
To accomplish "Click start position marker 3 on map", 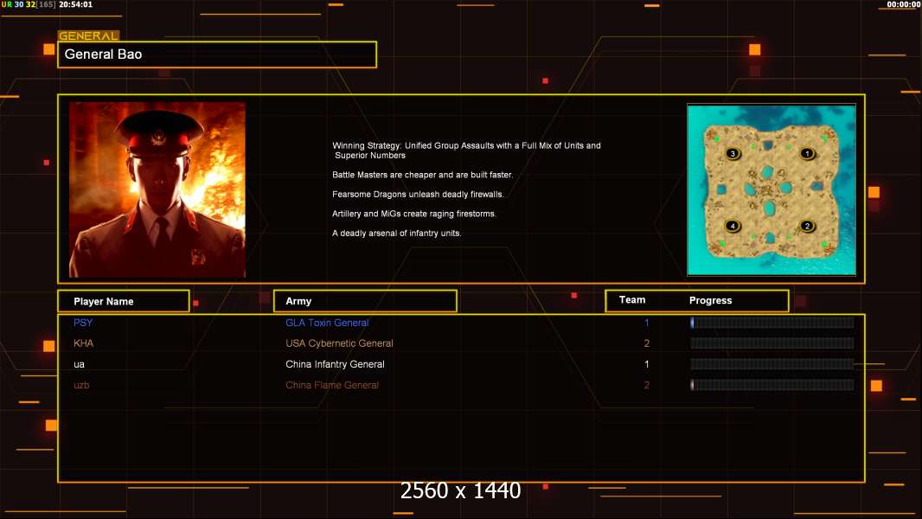I will pos(733,153).
